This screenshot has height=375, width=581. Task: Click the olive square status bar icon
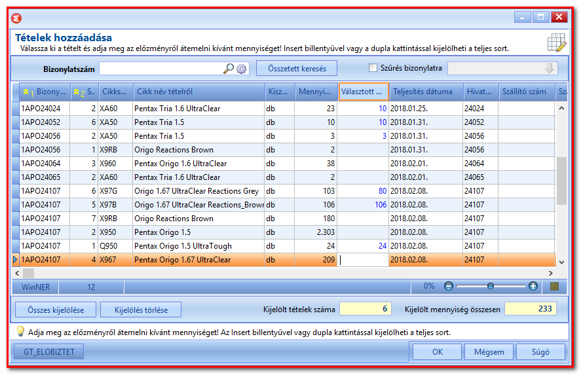coord(554,287)
